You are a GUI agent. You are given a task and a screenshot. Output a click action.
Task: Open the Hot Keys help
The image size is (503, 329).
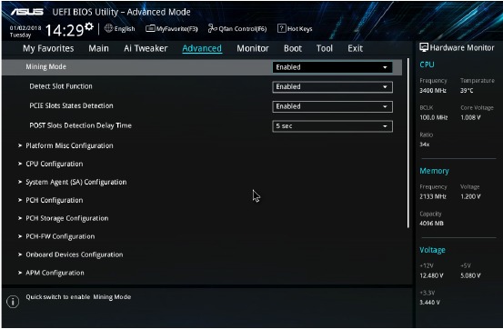[295, 28]
